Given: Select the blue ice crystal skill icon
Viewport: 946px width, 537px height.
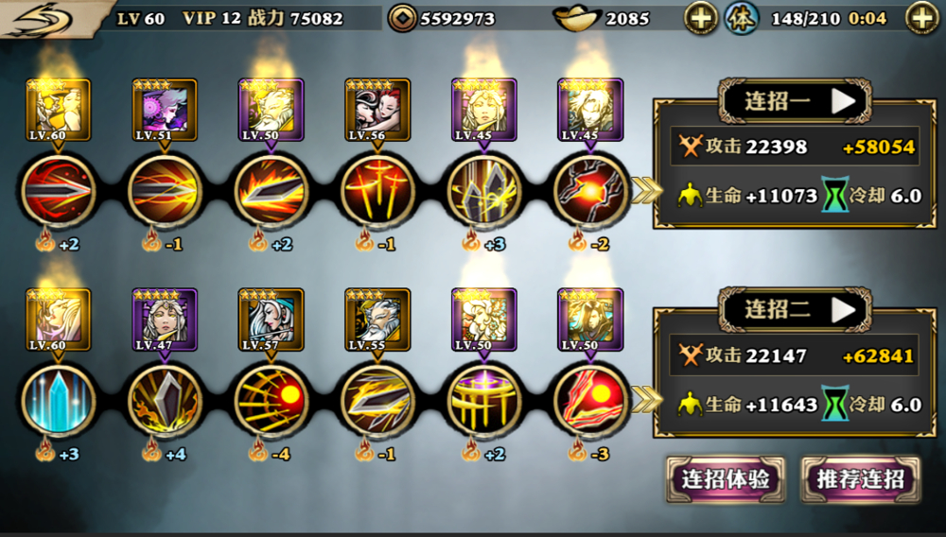Looking at the screenshot, I should coord(59,401).
